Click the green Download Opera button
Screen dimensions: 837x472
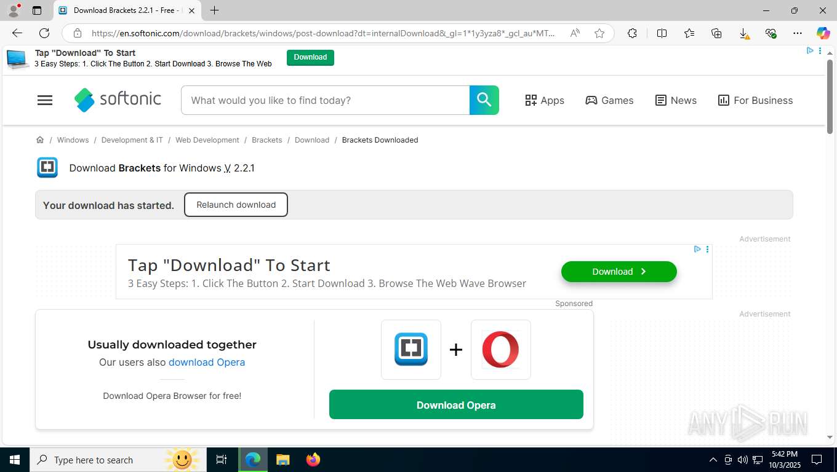[456, 405]
